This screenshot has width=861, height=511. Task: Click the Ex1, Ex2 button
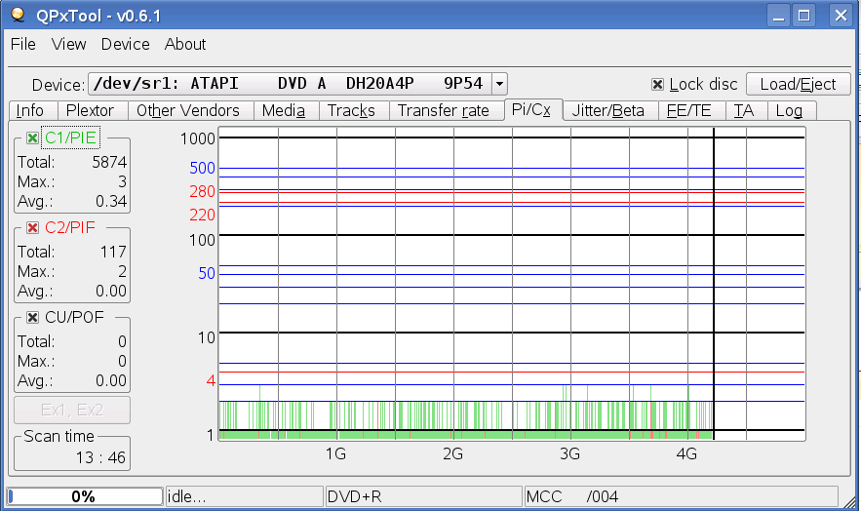coord(71,410)
